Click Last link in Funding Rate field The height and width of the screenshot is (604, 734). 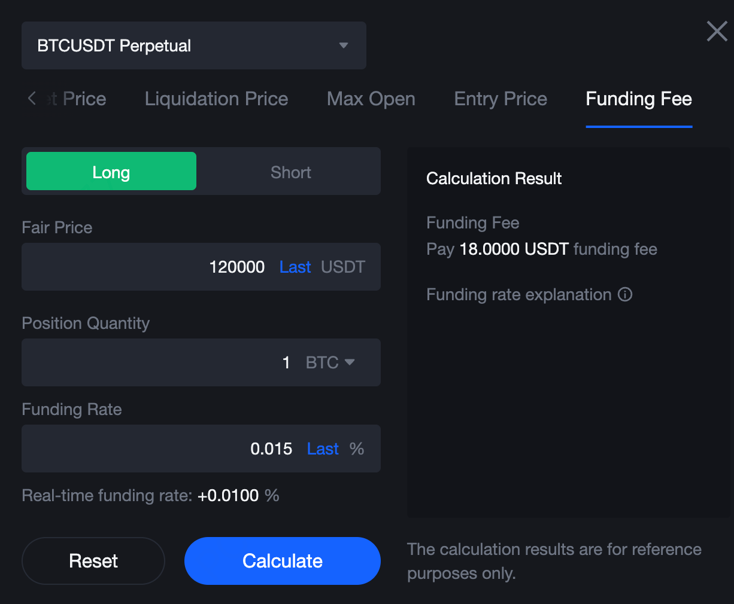point(323,449)
